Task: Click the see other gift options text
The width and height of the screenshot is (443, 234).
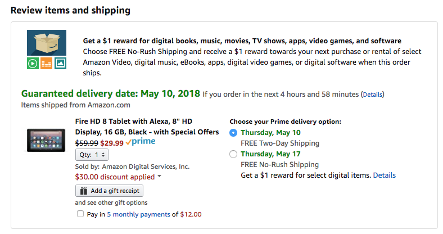Action: click(x=111, y=202)
